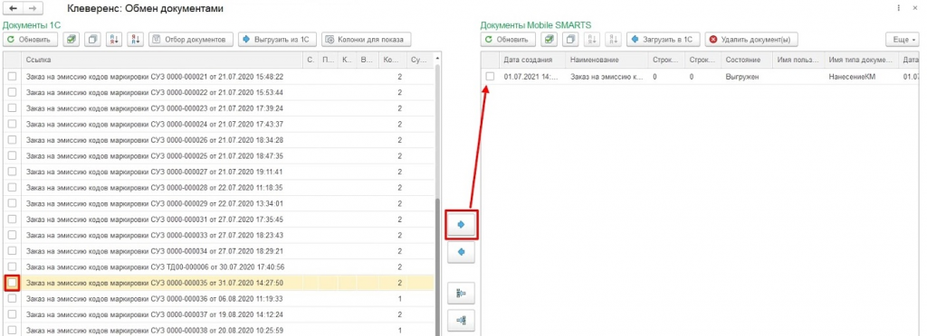927x336 pixels.
Task: Click the НанесениеКМ document type cell
Action: pyautogui.click(x=862, y=77)
